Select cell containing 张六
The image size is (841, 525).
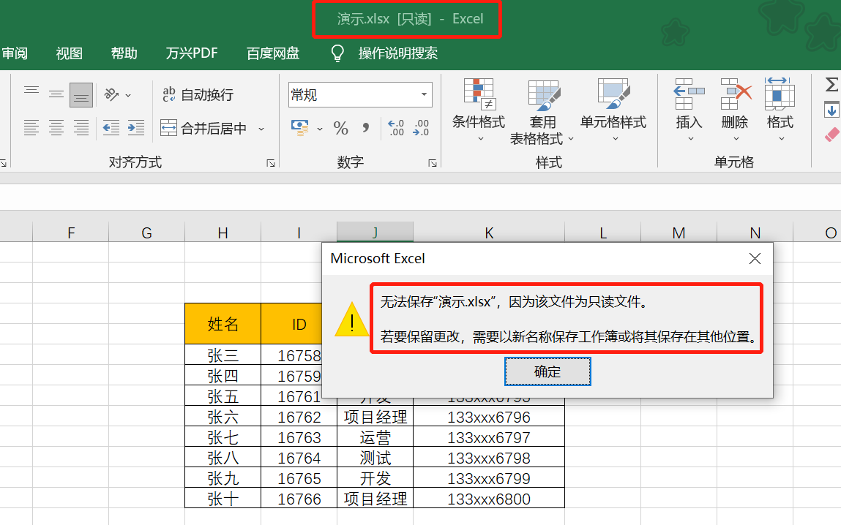pyautogui.click(x=223, y=417)
